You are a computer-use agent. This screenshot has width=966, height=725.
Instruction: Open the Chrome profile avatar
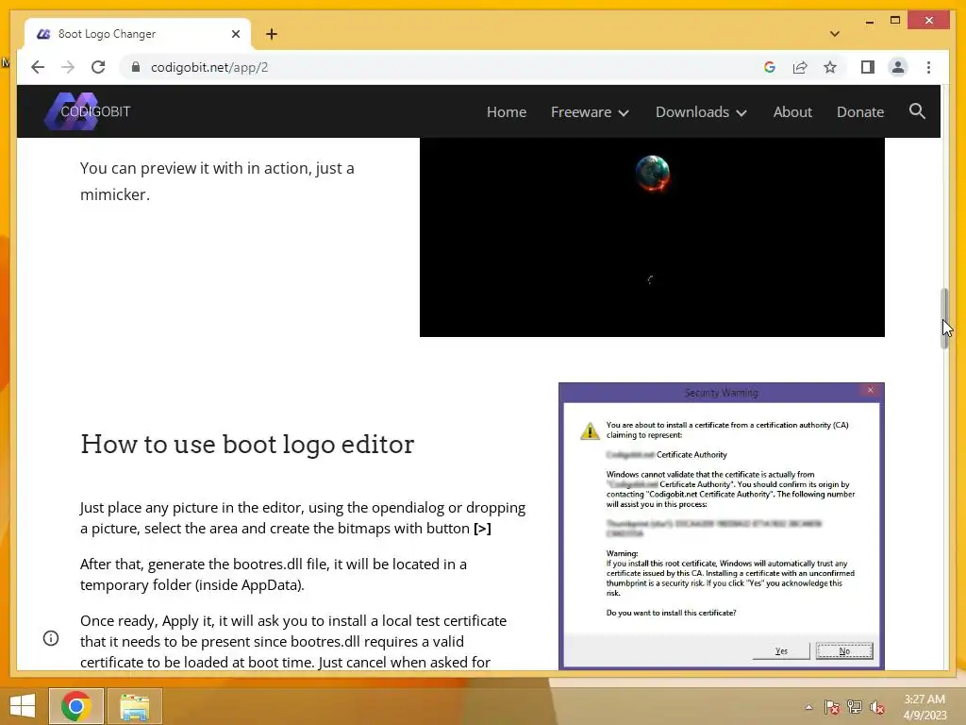pyautogui.click(x=898, y=67)
